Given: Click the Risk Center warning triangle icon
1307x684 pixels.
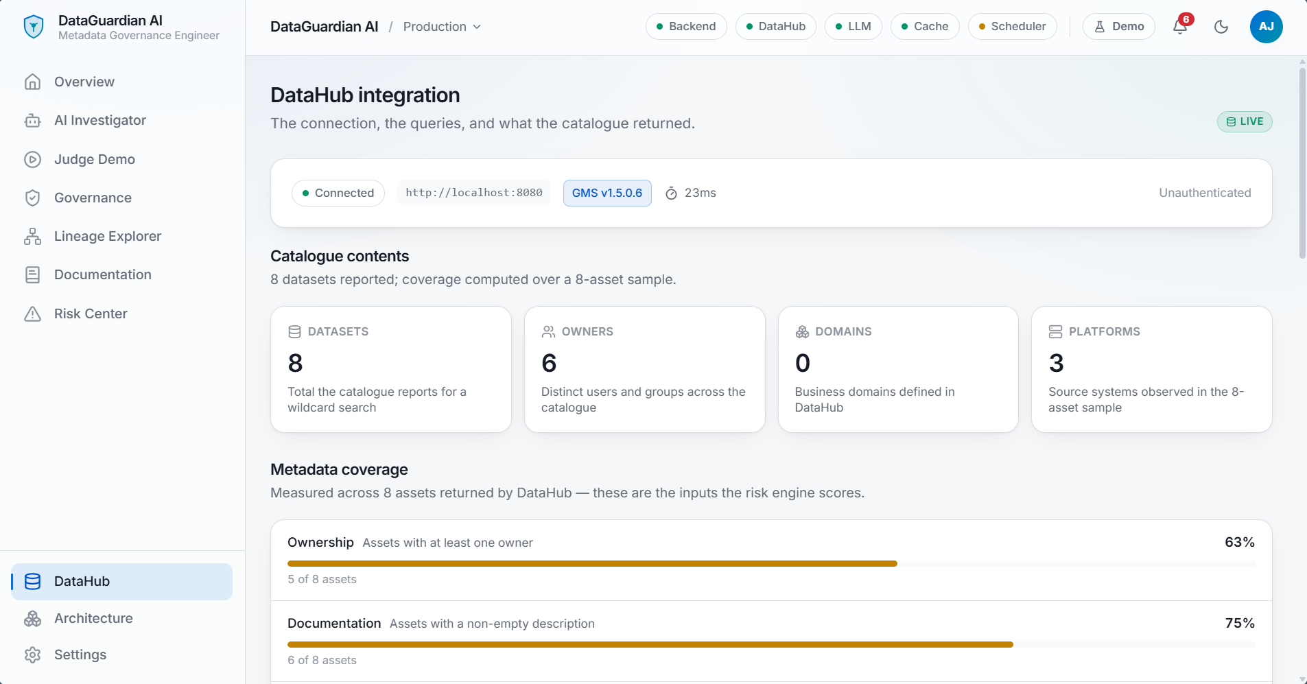Looking at the screenshot, I should click(x=32, y=314).
